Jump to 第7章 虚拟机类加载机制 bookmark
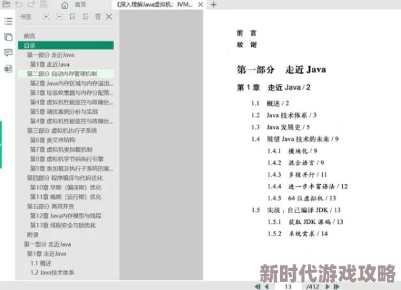The image size is (401, 290). coord(61,150)
